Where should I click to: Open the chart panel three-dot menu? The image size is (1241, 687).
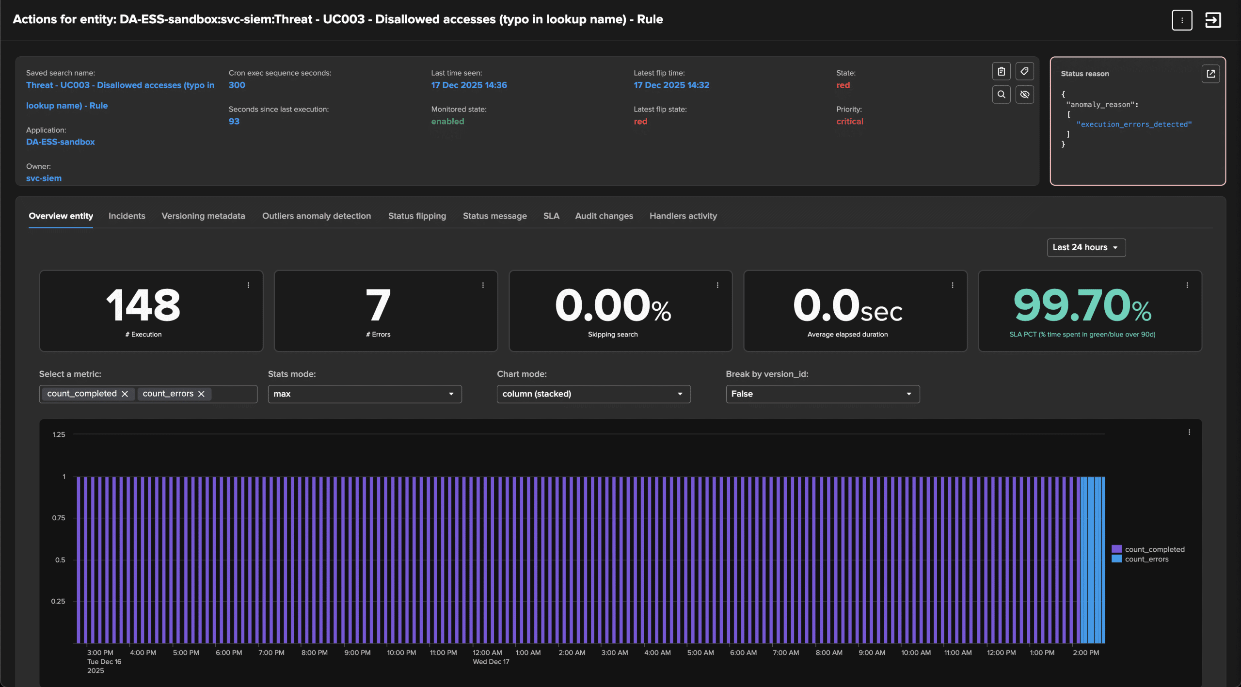[x=1189, y=432]
